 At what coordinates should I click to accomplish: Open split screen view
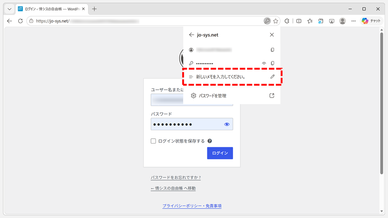point(299,21)
